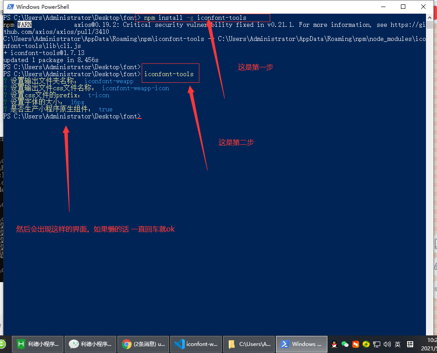Switch to Chrome (2条消息) taskbar window
437x353 pixels.
point(143,344)
